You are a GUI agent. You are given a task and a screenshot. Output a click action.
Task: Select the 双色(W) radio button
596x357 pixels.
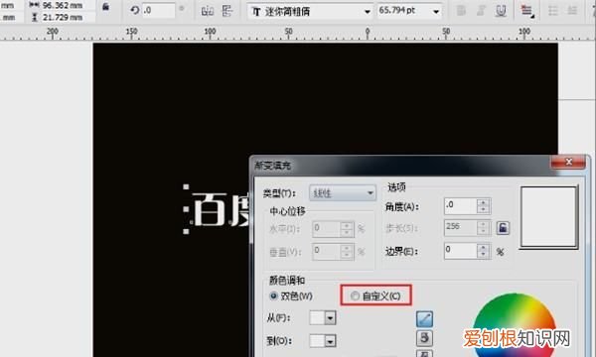[274, 296]
